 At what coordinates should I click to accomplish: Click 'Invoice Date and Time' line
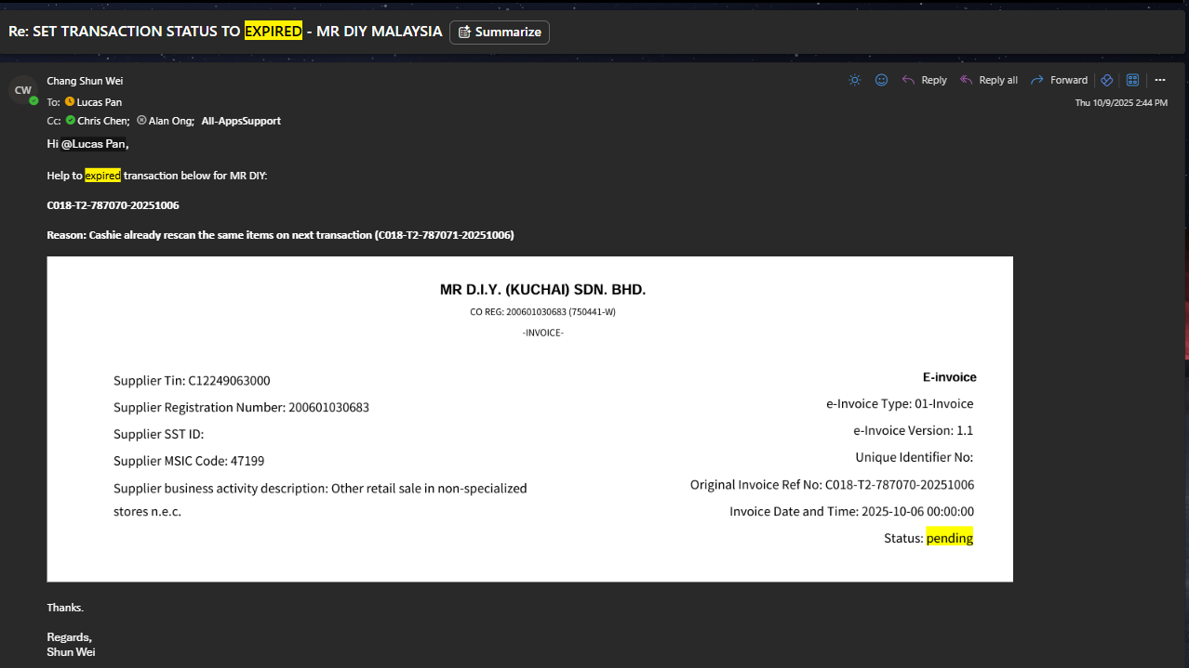pos(851,512)
